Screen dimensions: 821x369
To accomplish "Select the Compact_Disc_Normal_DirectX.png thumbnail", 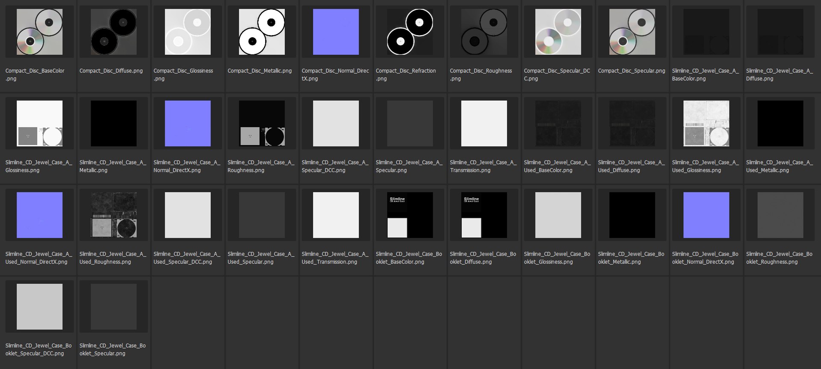I will click(336, 32).
